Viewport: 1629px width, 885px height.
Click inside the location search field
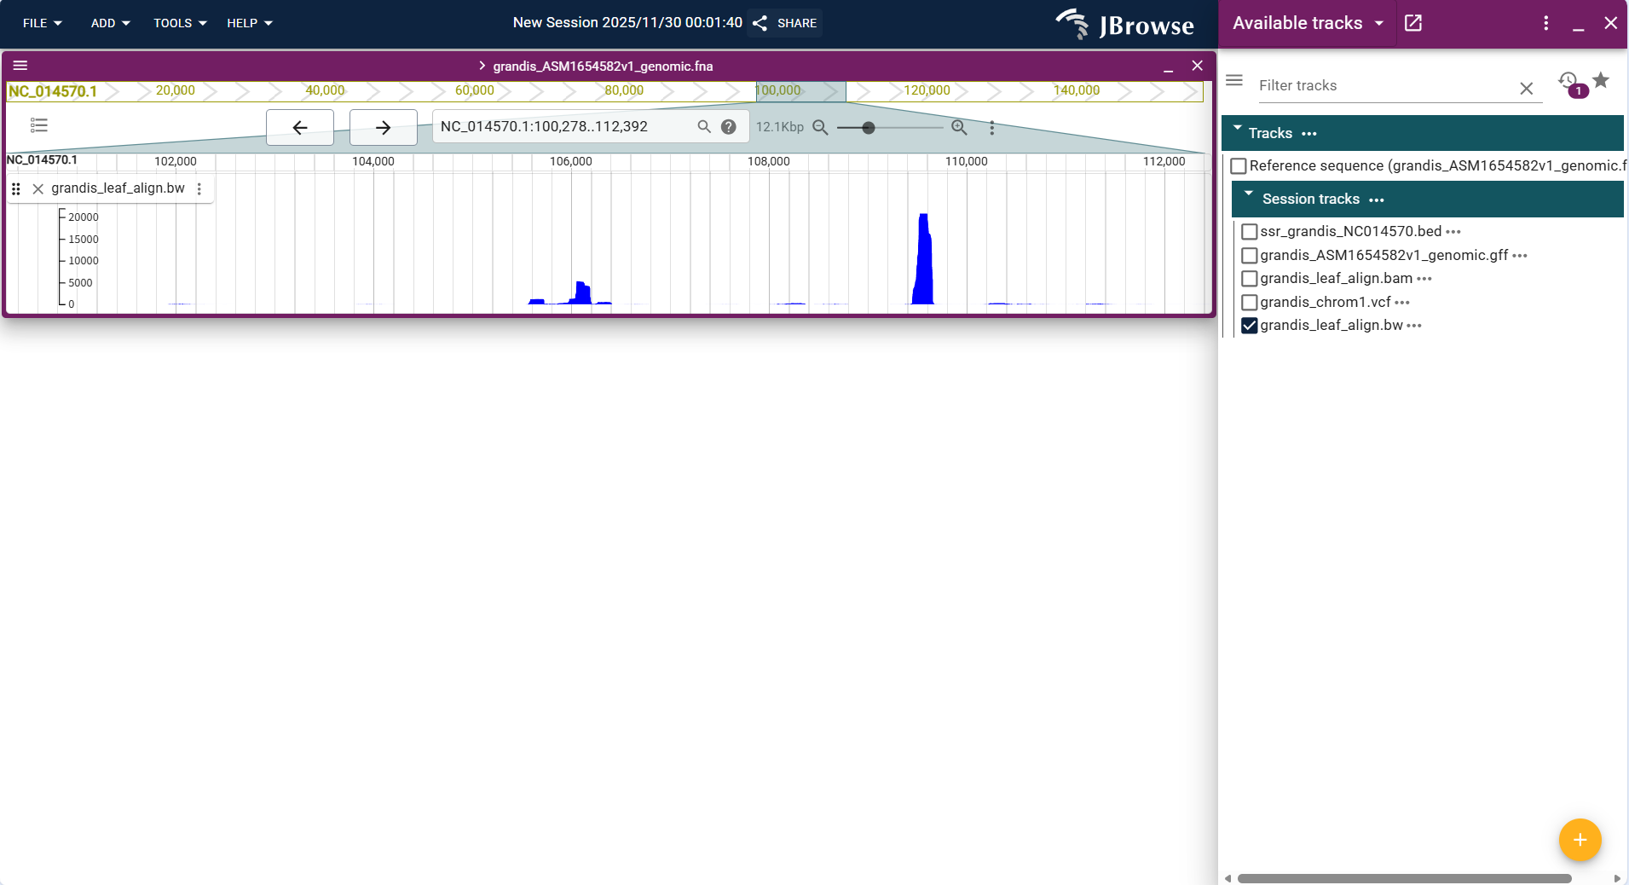(563, 126)
